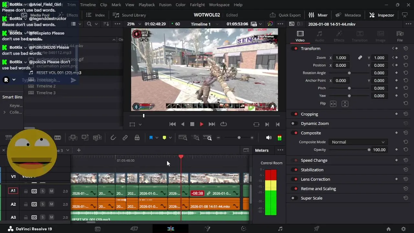This screenshot has width=414, height=233.
Task: Click the link clips chain icon
Action: coord(125,138)
